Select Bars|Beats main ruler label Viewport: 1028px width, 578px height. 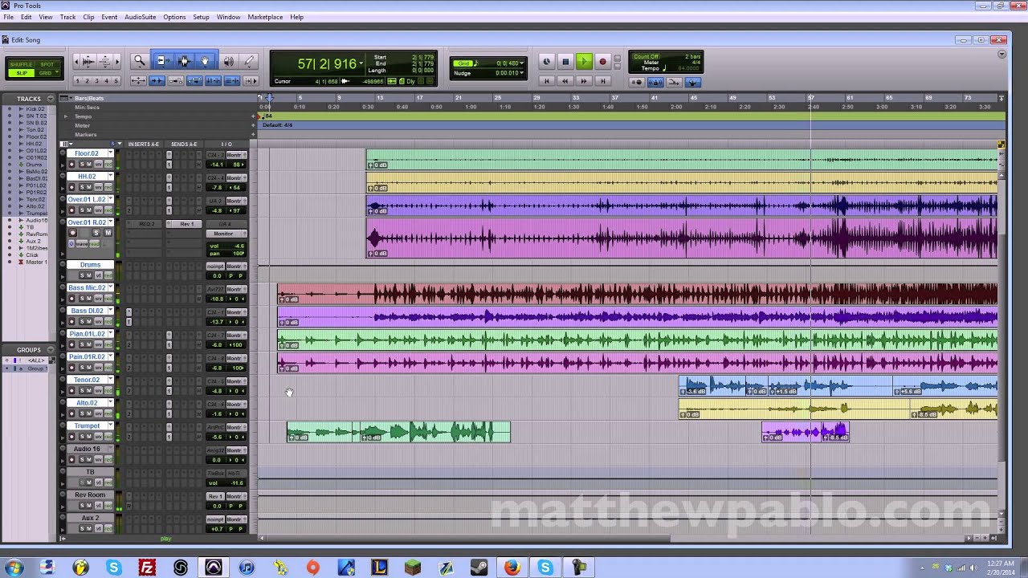(x=89, y=98)
